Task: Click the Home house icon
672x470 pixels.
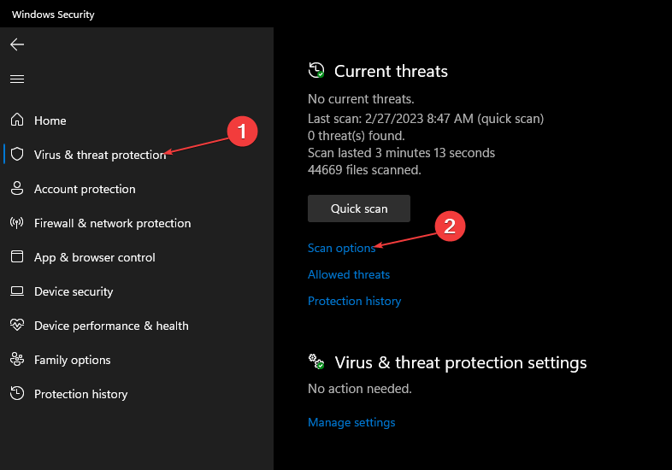Action: point(17,120)
